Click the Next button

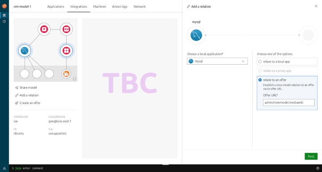[x=311, y=156]
